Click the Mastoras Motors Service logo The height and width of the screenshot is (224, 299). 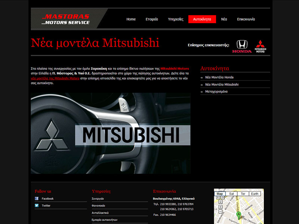[66, 19]
